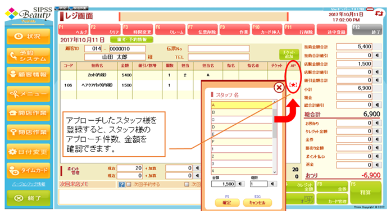Confirm with the 確定 button

pos(227,203)
